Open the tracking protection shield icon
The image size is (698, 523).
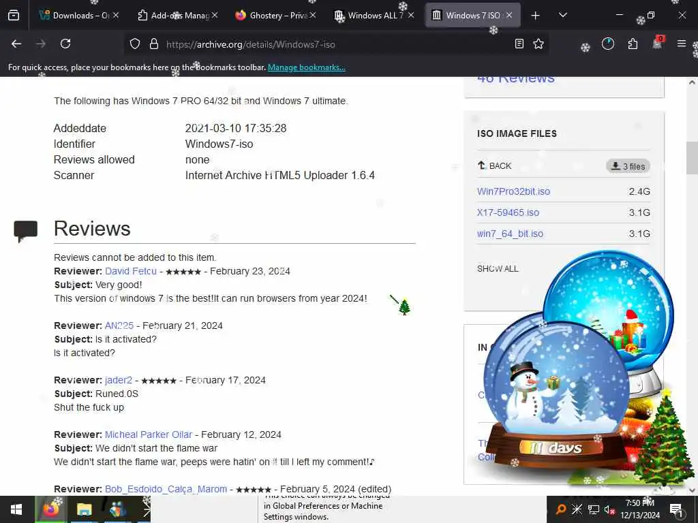(135, 44)
